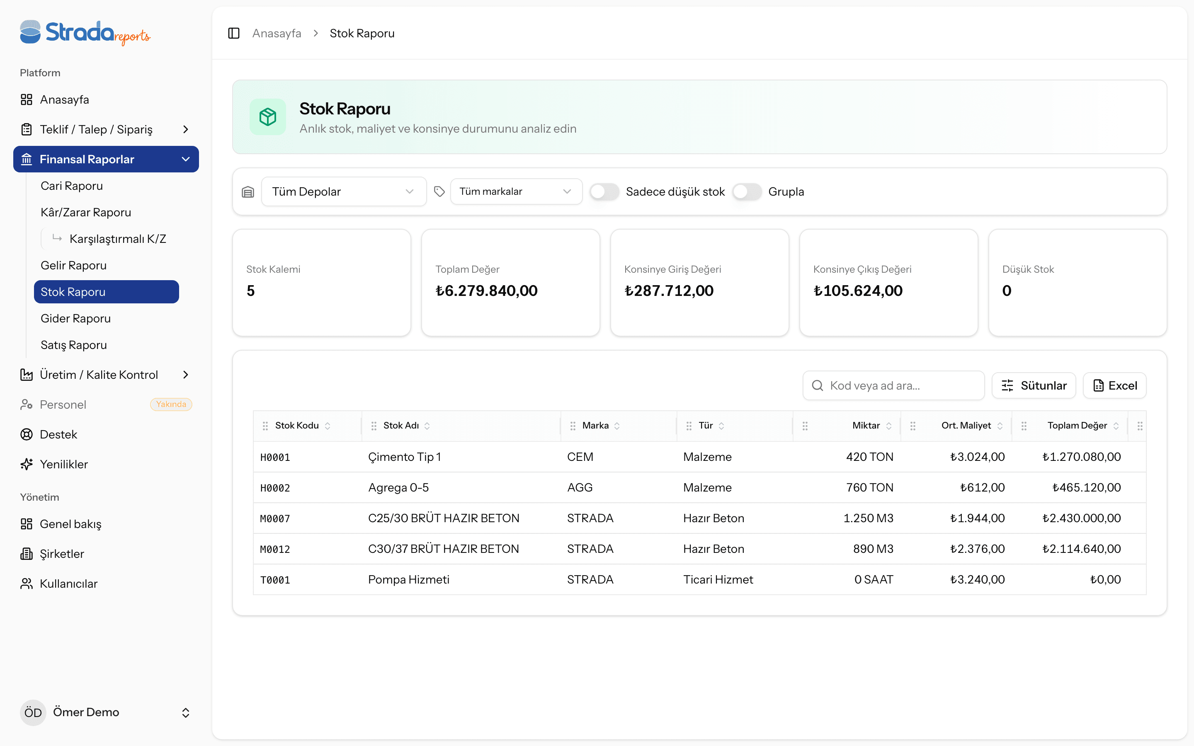This screenshot has height=746, width=1194.
Task: Enable the Grupla switch
Action: tap(747, 191)
